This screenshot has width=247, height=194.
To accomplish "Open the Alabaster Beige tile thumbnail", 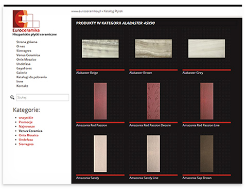I will 100,48.
